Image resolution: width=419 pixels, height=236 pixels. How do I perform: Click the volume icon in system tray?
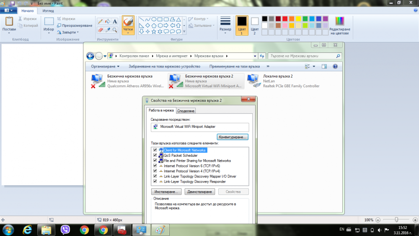(380, 230)
